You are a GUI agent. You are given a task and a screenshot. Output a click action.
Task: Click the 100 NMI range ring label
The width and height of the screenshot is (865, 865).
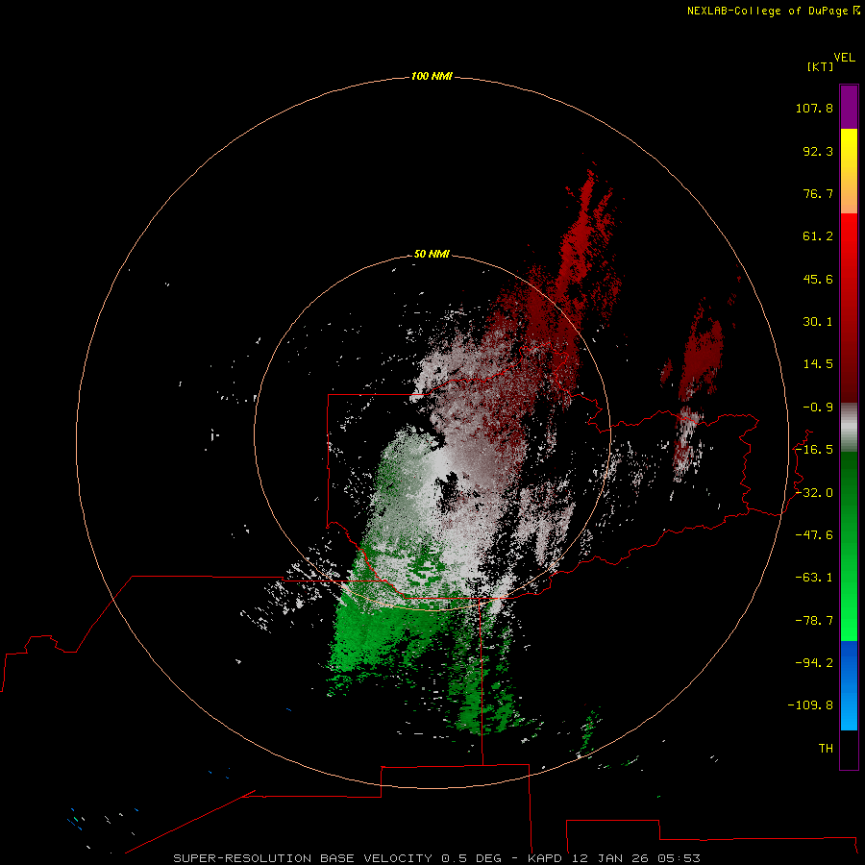click(x=432, y=76)
